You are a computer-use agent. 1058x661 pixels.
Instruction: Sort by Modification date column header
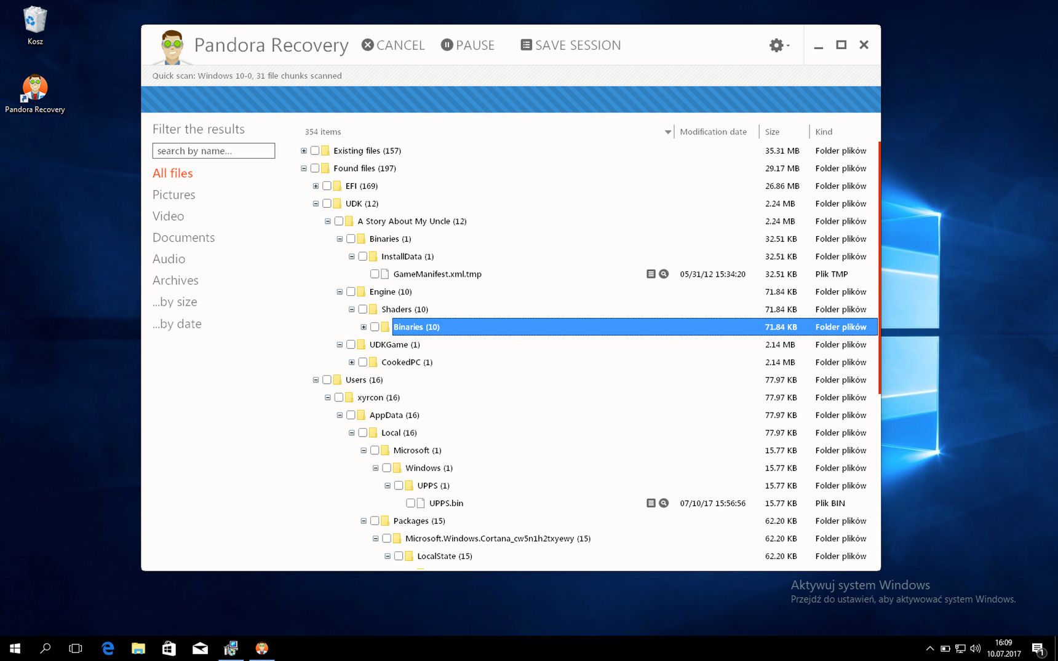click(x=714, y=132)
